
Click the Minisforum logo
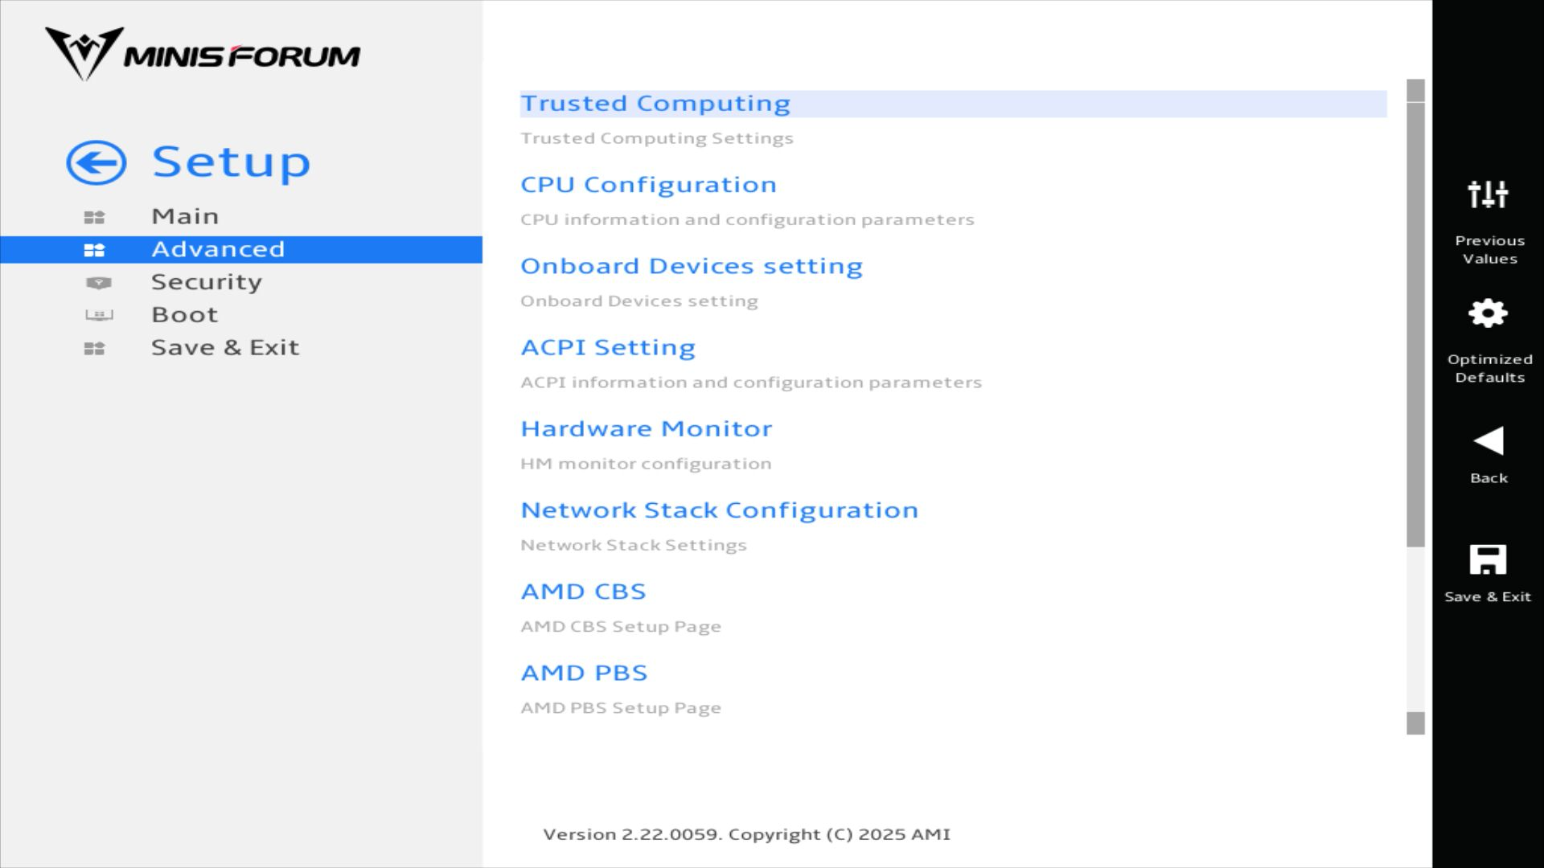(203, 55)
